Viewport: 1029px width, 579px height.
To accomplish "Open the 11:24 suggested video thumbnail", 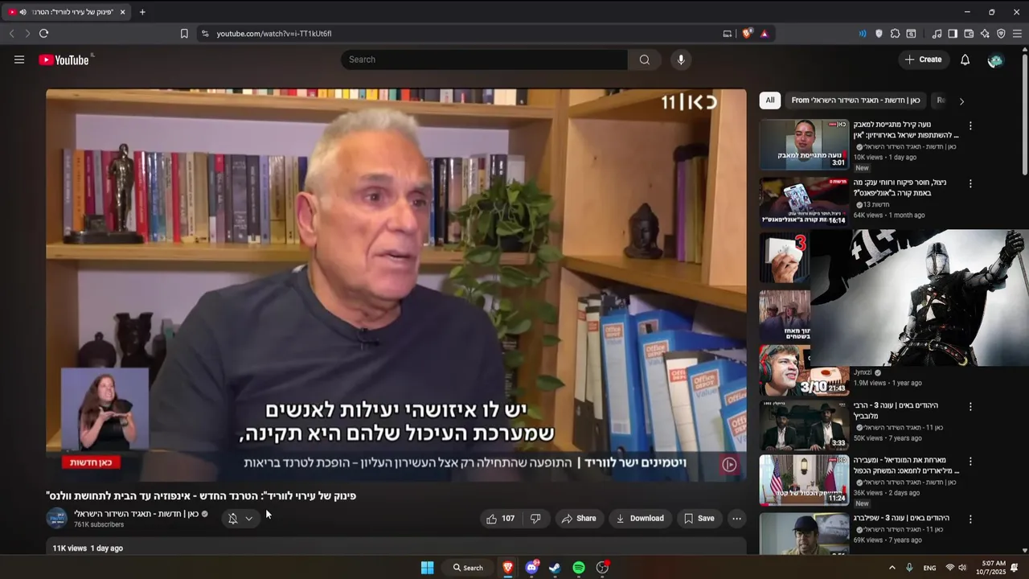I will 804,480.
